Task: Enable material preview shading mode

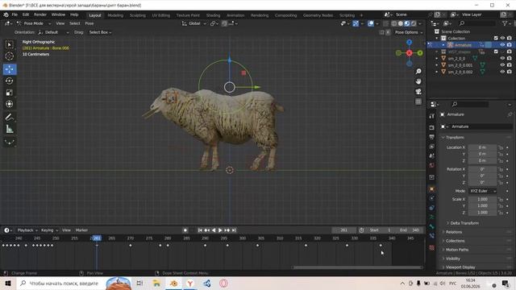Action: point(407,23)
